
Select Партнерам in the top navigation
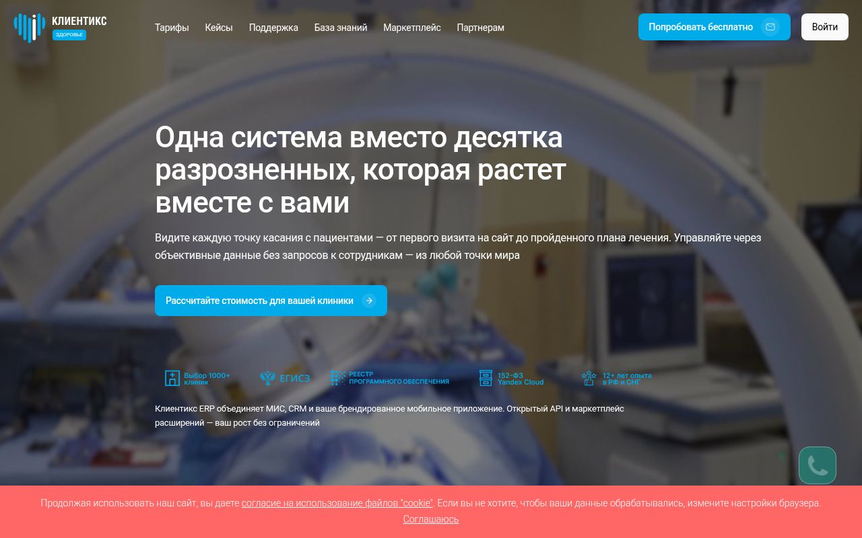tap(480, 28)
